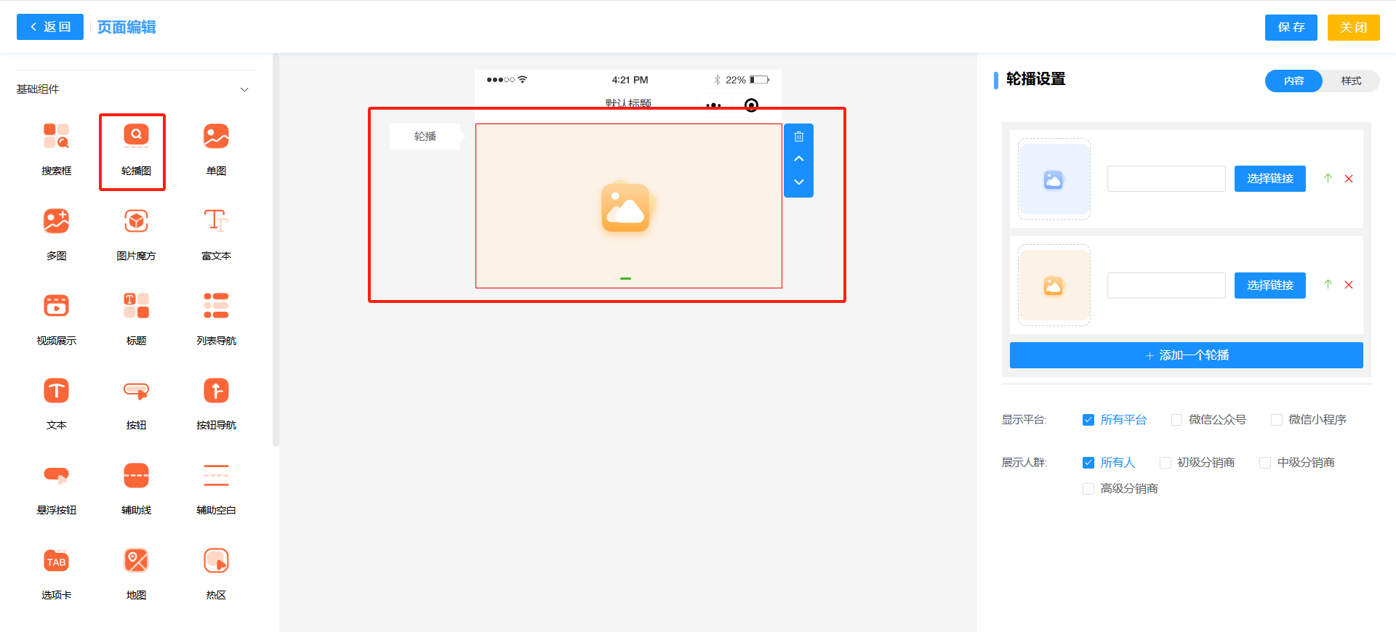This screenshot has height=632, width=1396.
Task: Move carousel block down with chevron
Action: point(798,182)
